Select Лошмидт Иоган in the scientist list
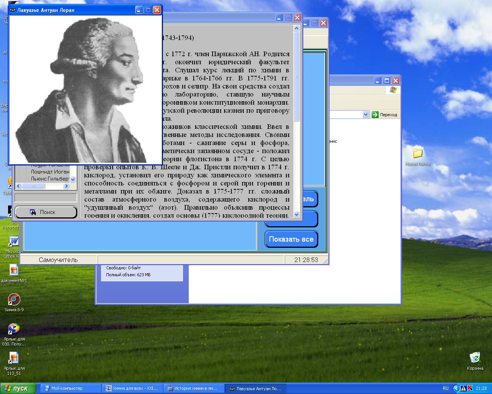492x394 pixels. 50,172
